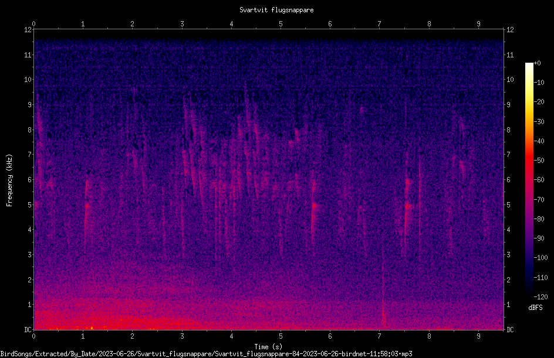Image resolution: width=554 pixels, height=358 pixels.
Task: Click the '-110' color scale value
Action: (541, 278)
